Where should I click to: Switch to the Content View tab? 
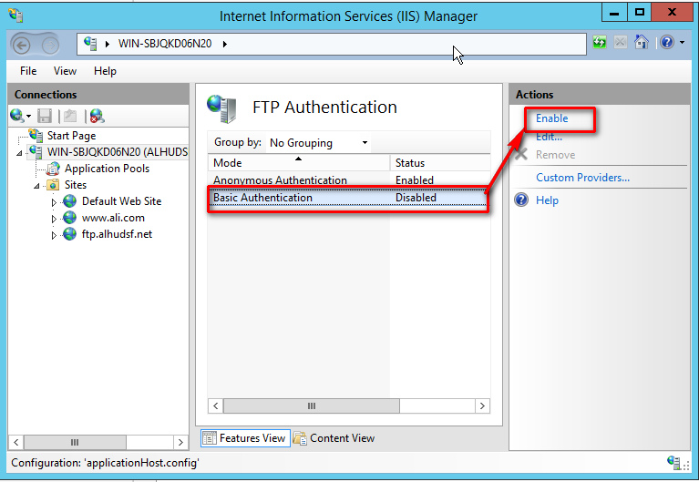(334, 438)
